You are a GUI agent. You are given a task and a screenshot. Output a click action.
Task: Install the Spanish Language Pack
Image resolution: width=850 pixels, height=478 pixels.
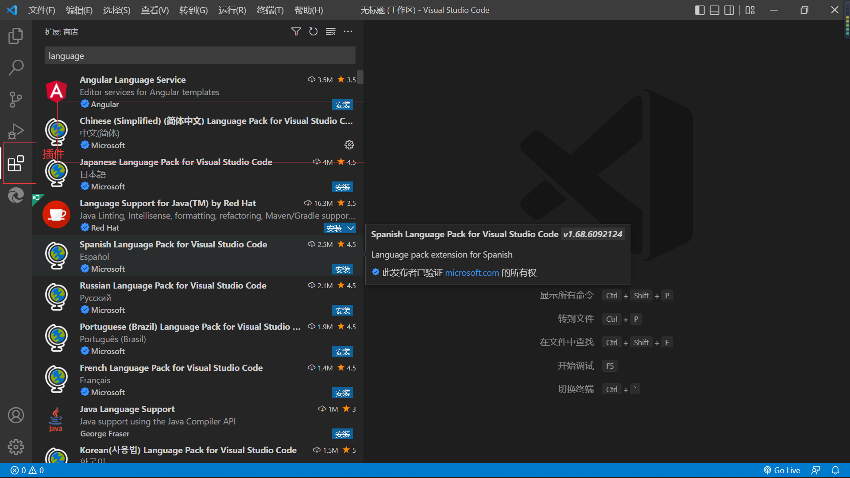coord(343,269)
